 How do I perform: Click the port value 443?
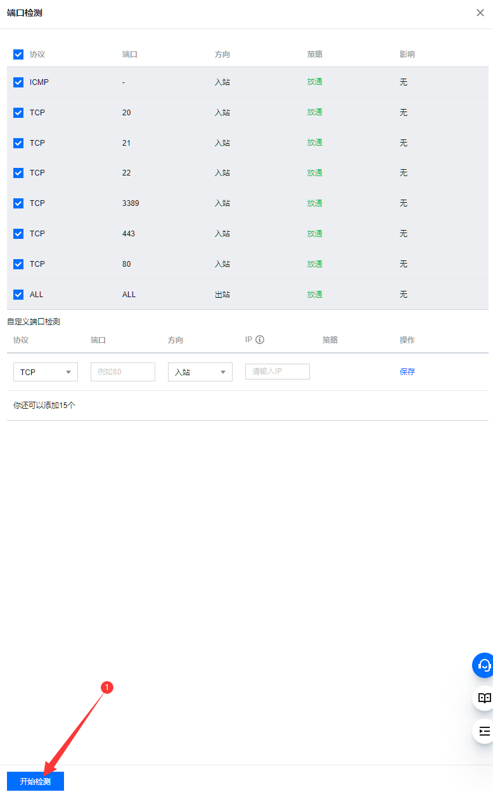[x=129, y=234]
